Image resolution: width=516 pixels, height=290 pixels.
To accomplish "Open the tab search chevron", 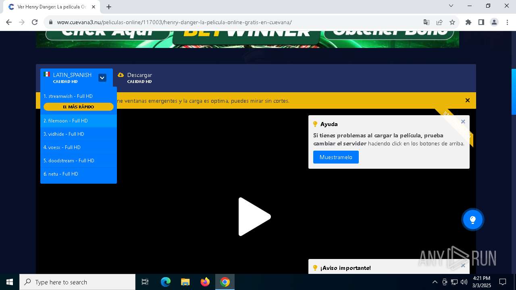I will (x=451, y=6).
